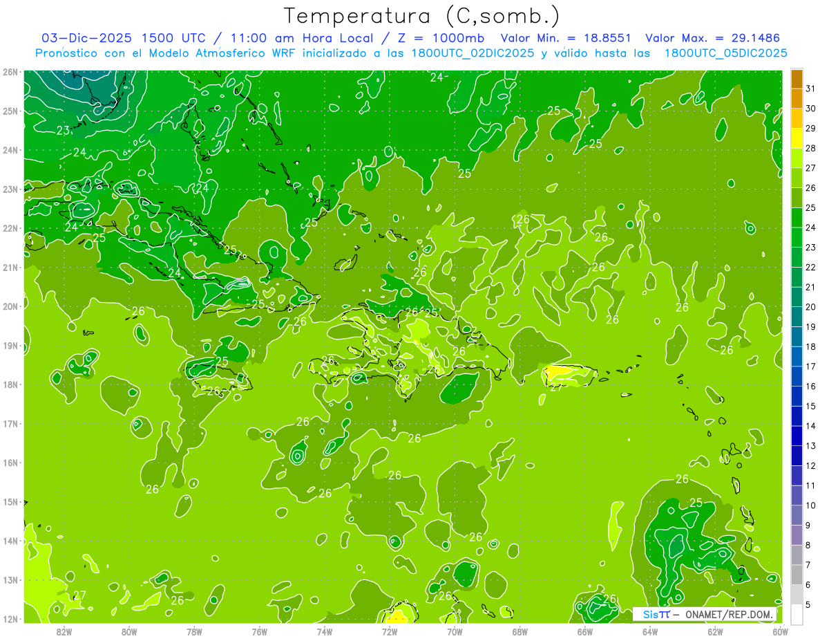Pick the dark blue swatch between 13 and 14
Viewport: 829px width, 641px height.
point(797,436)
